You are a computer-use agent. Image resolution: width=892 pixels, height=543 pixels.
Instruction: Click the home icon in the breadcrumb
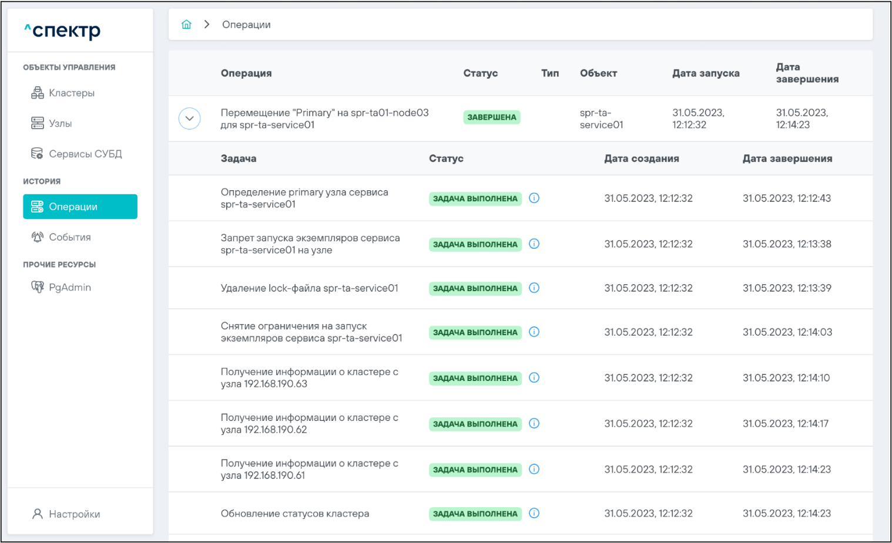(186, 25)
